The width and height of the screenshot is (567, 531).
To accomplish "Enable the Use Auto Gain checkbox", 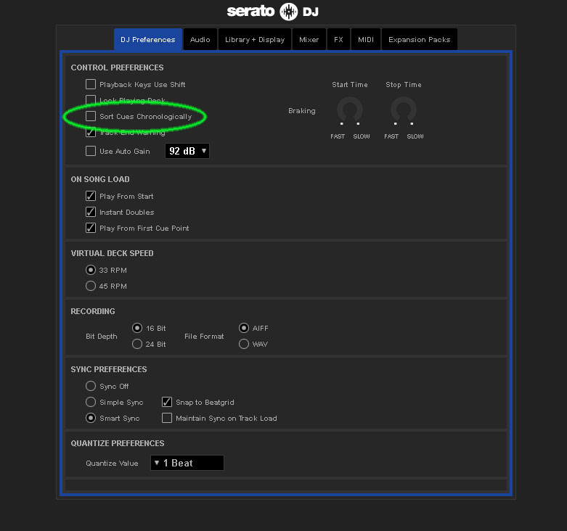I will (x=91, y=152).
